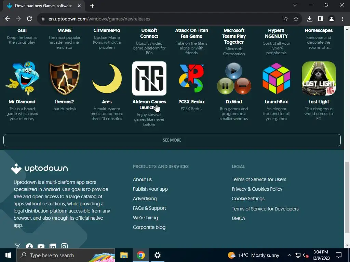Screen dimensions: 350x262
Task: Open the Alderon Games Launcher icon
Action: pyautogui.click(x=149, y=78)
